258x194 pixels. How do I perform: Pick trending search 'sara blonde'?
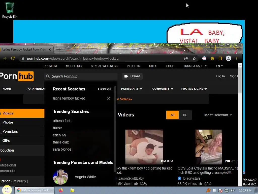62,149
